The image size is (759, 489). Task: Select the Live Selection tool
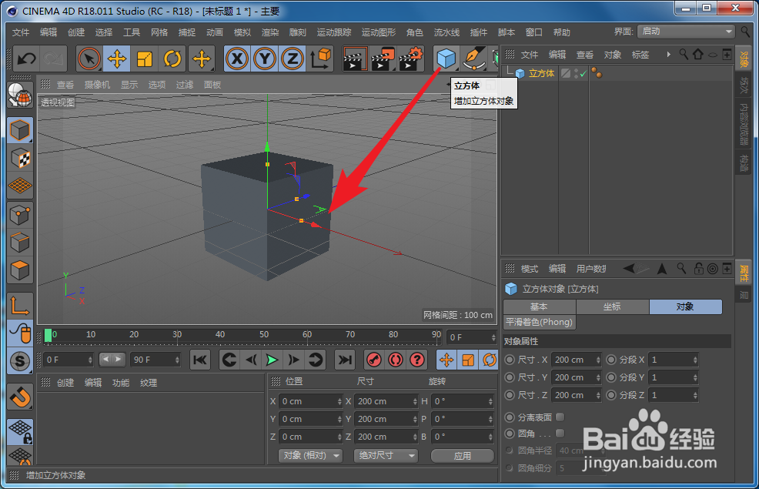coord(89,59)
